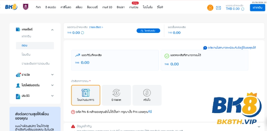Screen dimensions: 267x131
Task: Open กีฬา sports menu
Action: [x=38, y=7]
